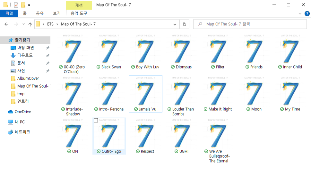This screenshot has height=174, width=311.
Task: Open 다운로드 in the sidebar
Action: pyautogui.click(x=25, y=55)
